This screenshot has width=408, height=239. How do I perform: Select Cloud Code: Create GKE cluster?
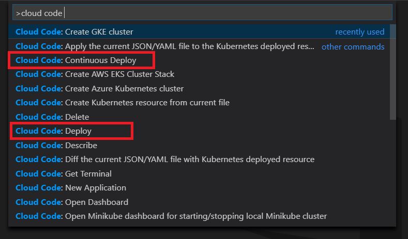202,31
